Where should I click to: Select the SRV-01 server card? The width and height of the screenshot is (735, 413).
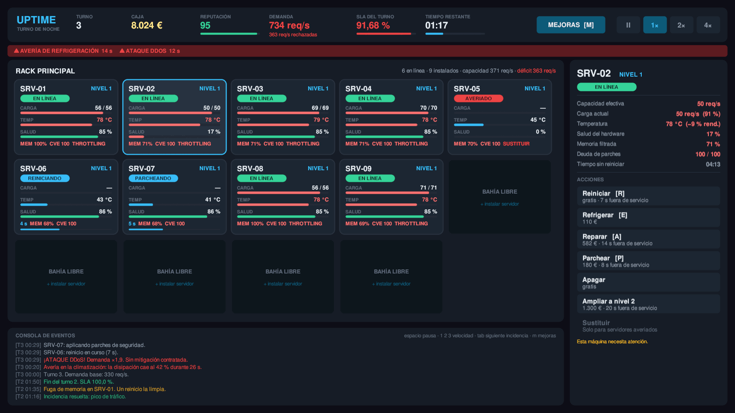coord(66,117)
